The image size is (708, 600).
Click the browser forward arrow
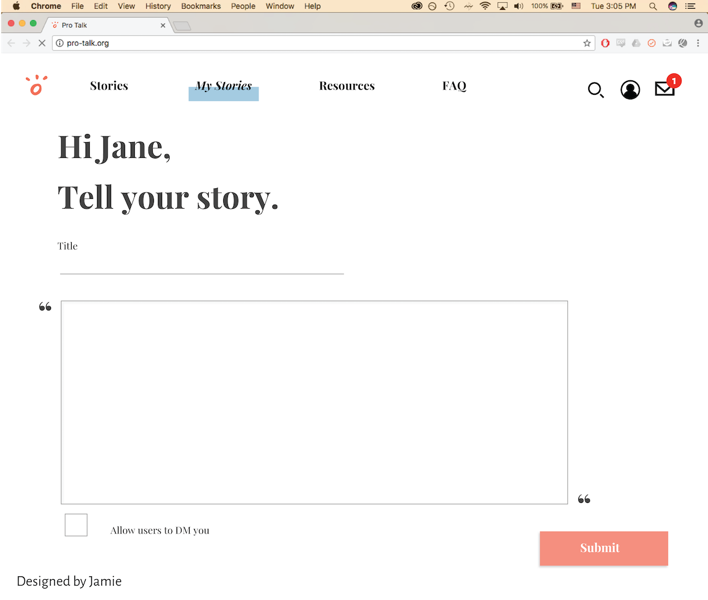(x=27, y=43)
